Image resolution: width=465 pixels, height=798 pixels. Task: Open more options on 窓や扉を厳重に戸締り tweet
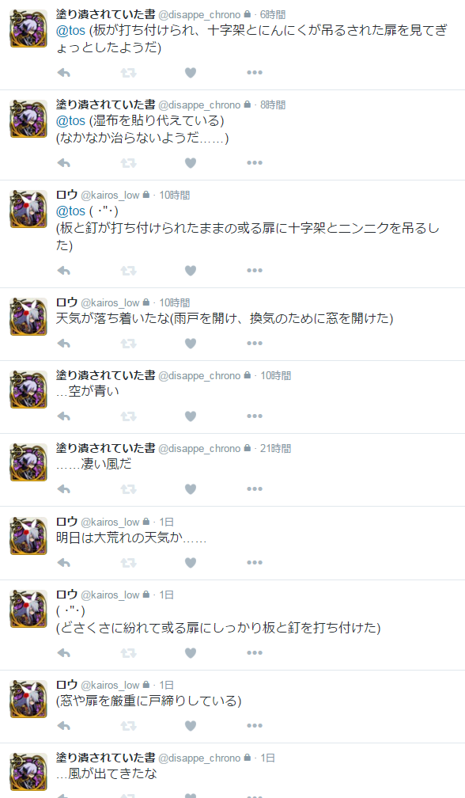point(255,726)
